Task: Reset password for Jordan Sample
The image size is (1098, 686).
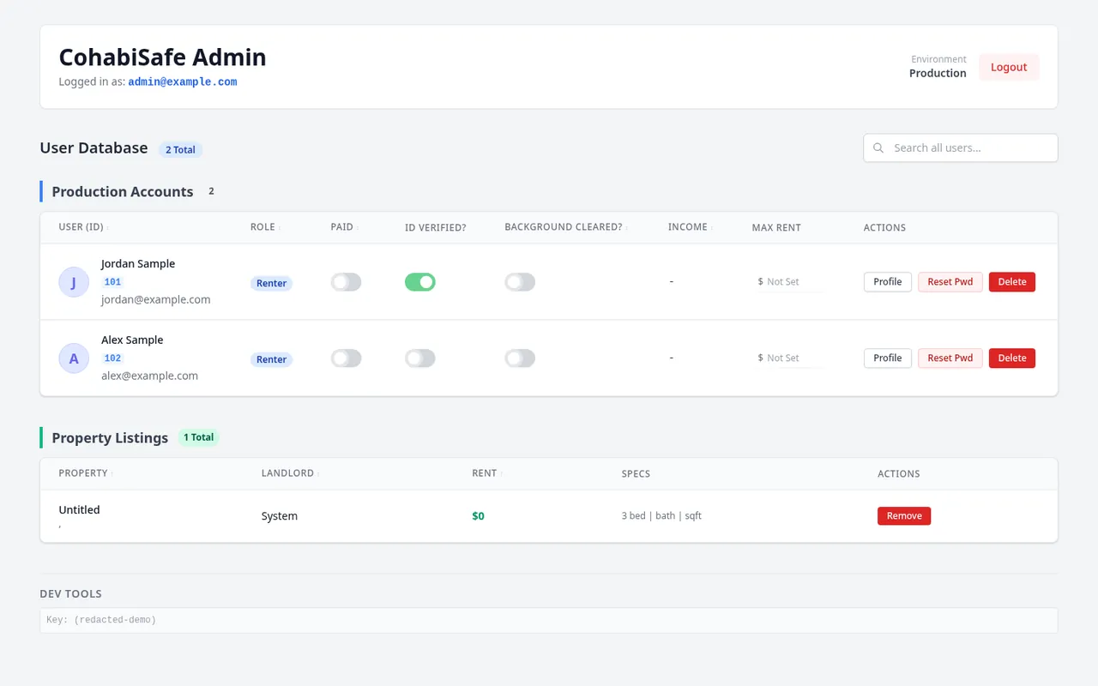Action: tap(950, 282)
